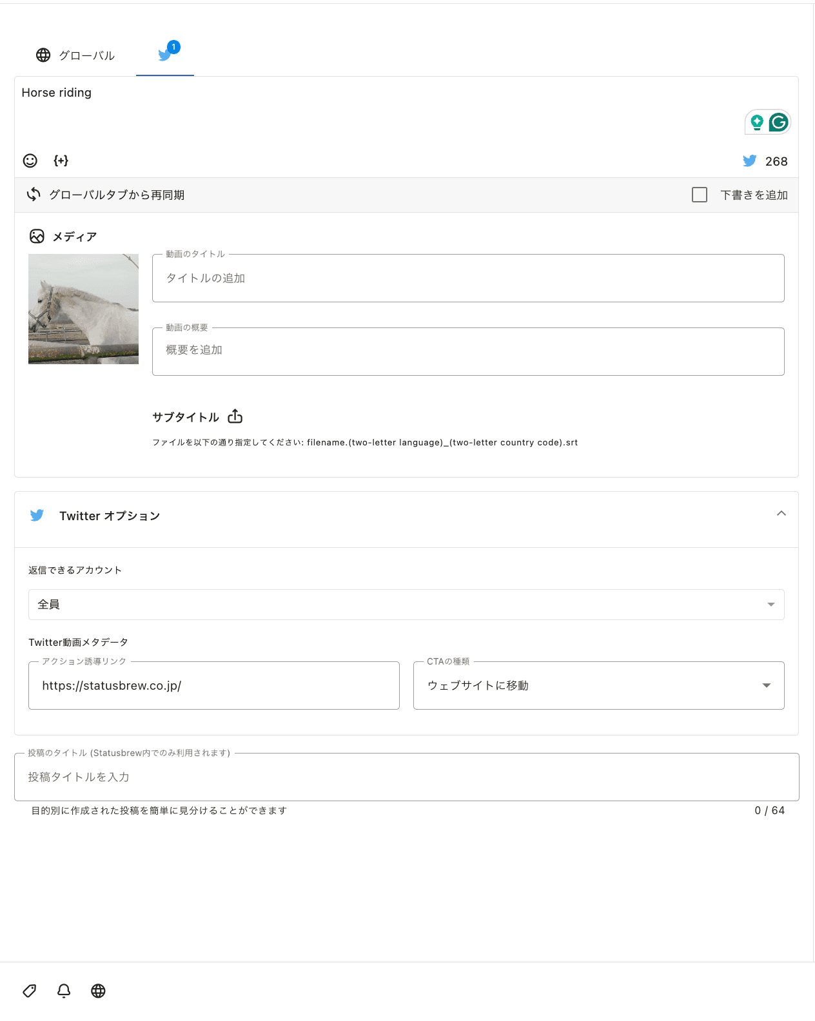Open the CTAの種類 dropdown
The height and width of the screenshot is (1021, 815).
pyautogui.click(x=599, y=685)
